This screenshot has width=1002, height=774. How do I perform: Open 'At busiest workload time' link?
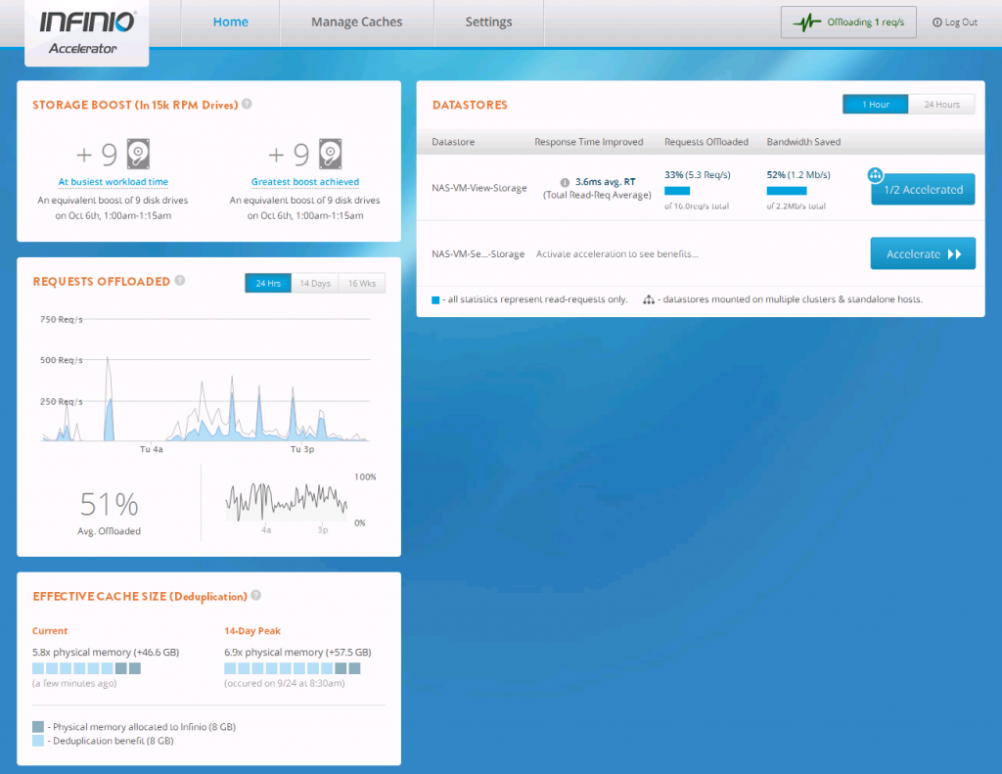tap(114, 182)
